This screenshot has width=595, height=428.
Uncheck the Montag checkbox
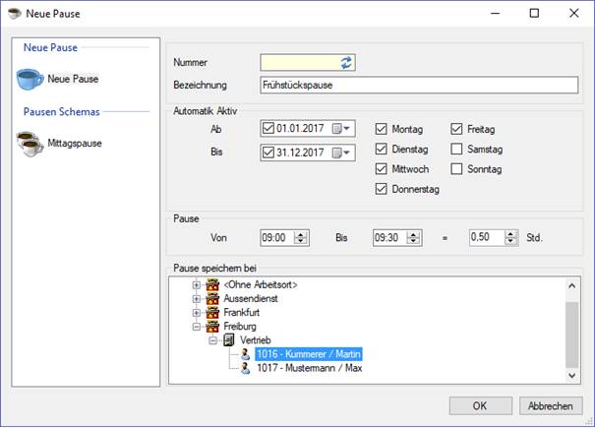click(x=381, y=129)
